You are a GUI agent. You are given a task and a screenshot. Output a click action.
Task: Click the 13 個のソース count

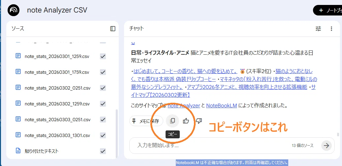(x=302, y=146)
